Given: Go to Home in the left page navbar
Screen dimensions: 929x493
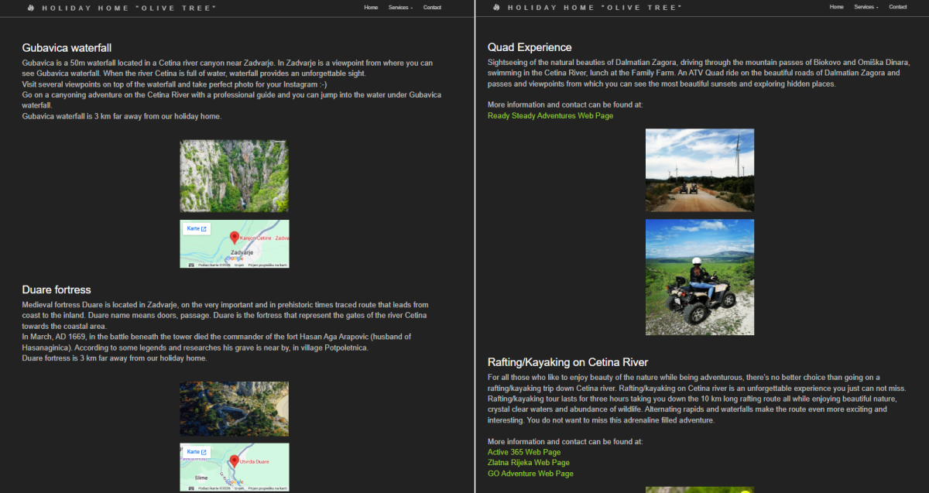Looking at the screenshot, I should [x=371, y=8].
